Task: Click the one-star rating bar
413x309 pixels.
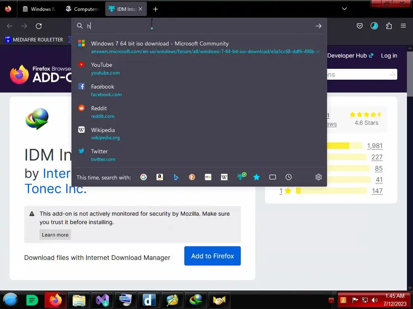Action: pos(332,191)
